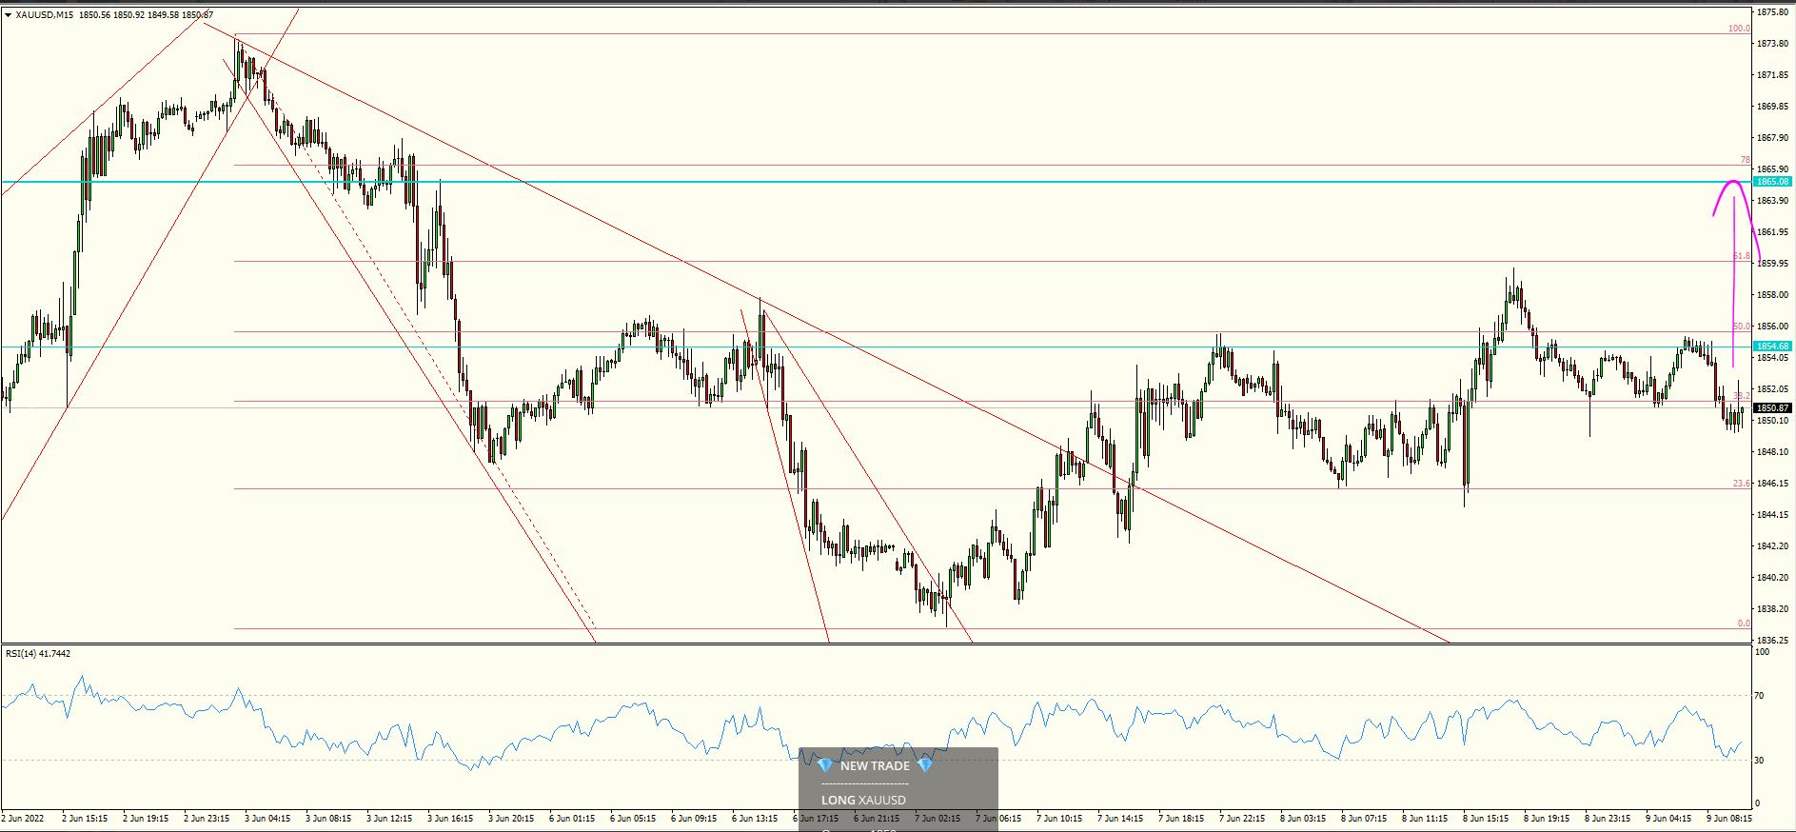Click the current price label 1850.87
The image size is (1796, 832).
[1772, 408]
